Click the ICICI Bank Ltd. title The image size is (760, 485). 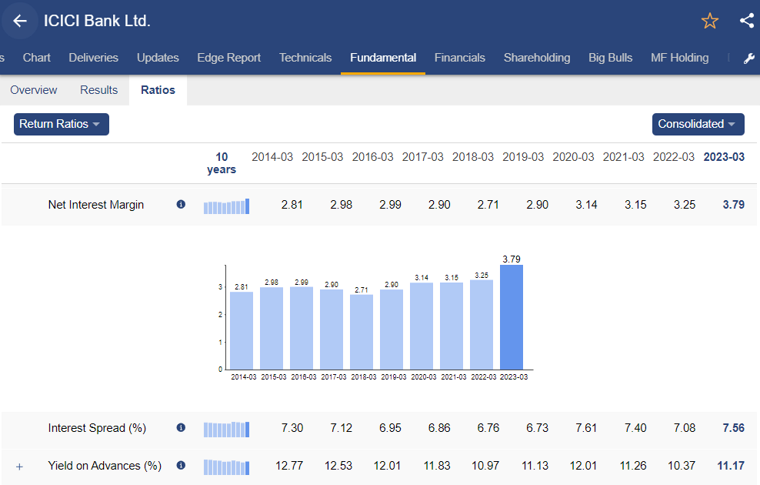pos(97,21)
